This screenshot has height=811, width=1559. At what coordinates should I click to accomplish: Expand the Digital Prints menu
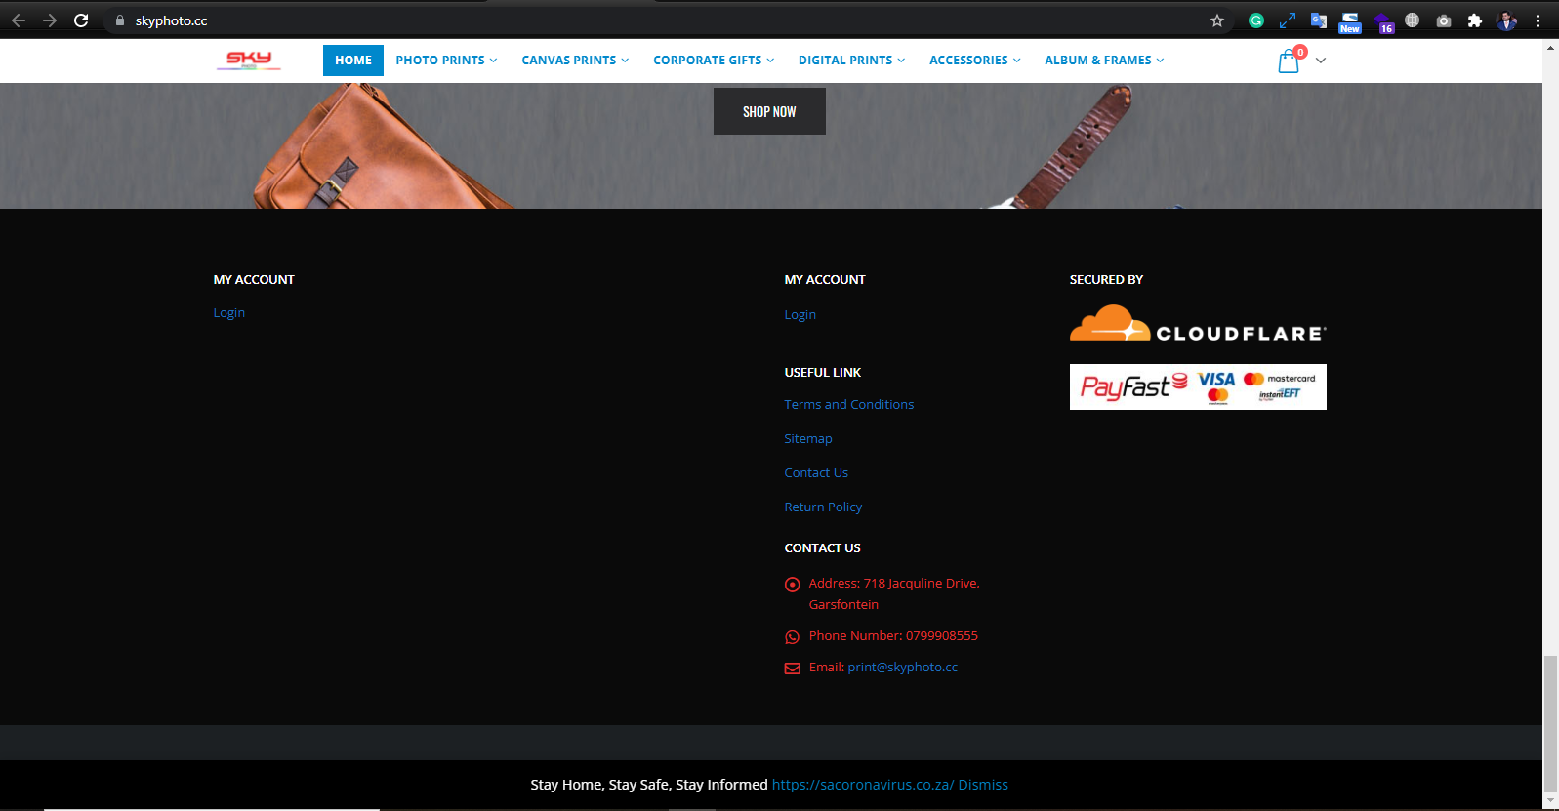(x=851, y=61)
